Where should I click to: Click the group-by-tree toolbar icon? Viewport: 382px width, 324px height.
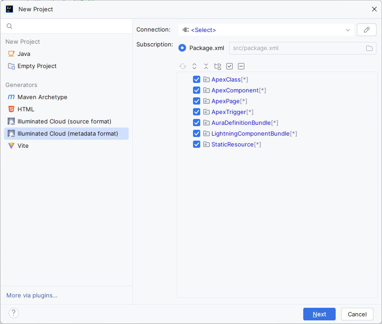(218, 66)
